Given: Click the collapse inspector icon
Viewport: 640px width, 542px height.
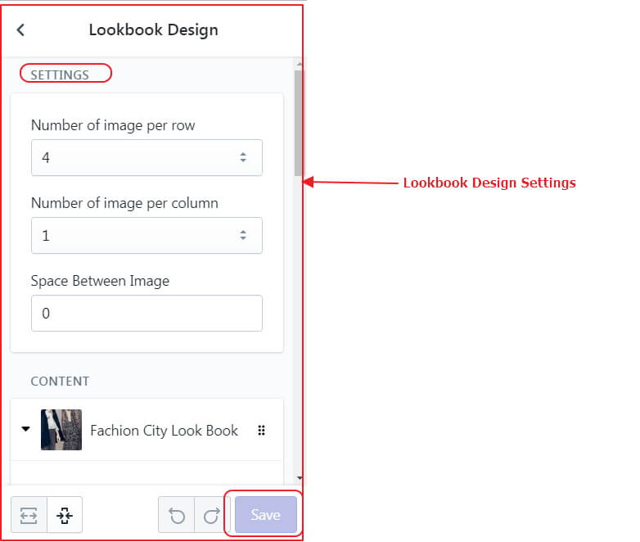Looking at the screenshot, I should point(65,516).
